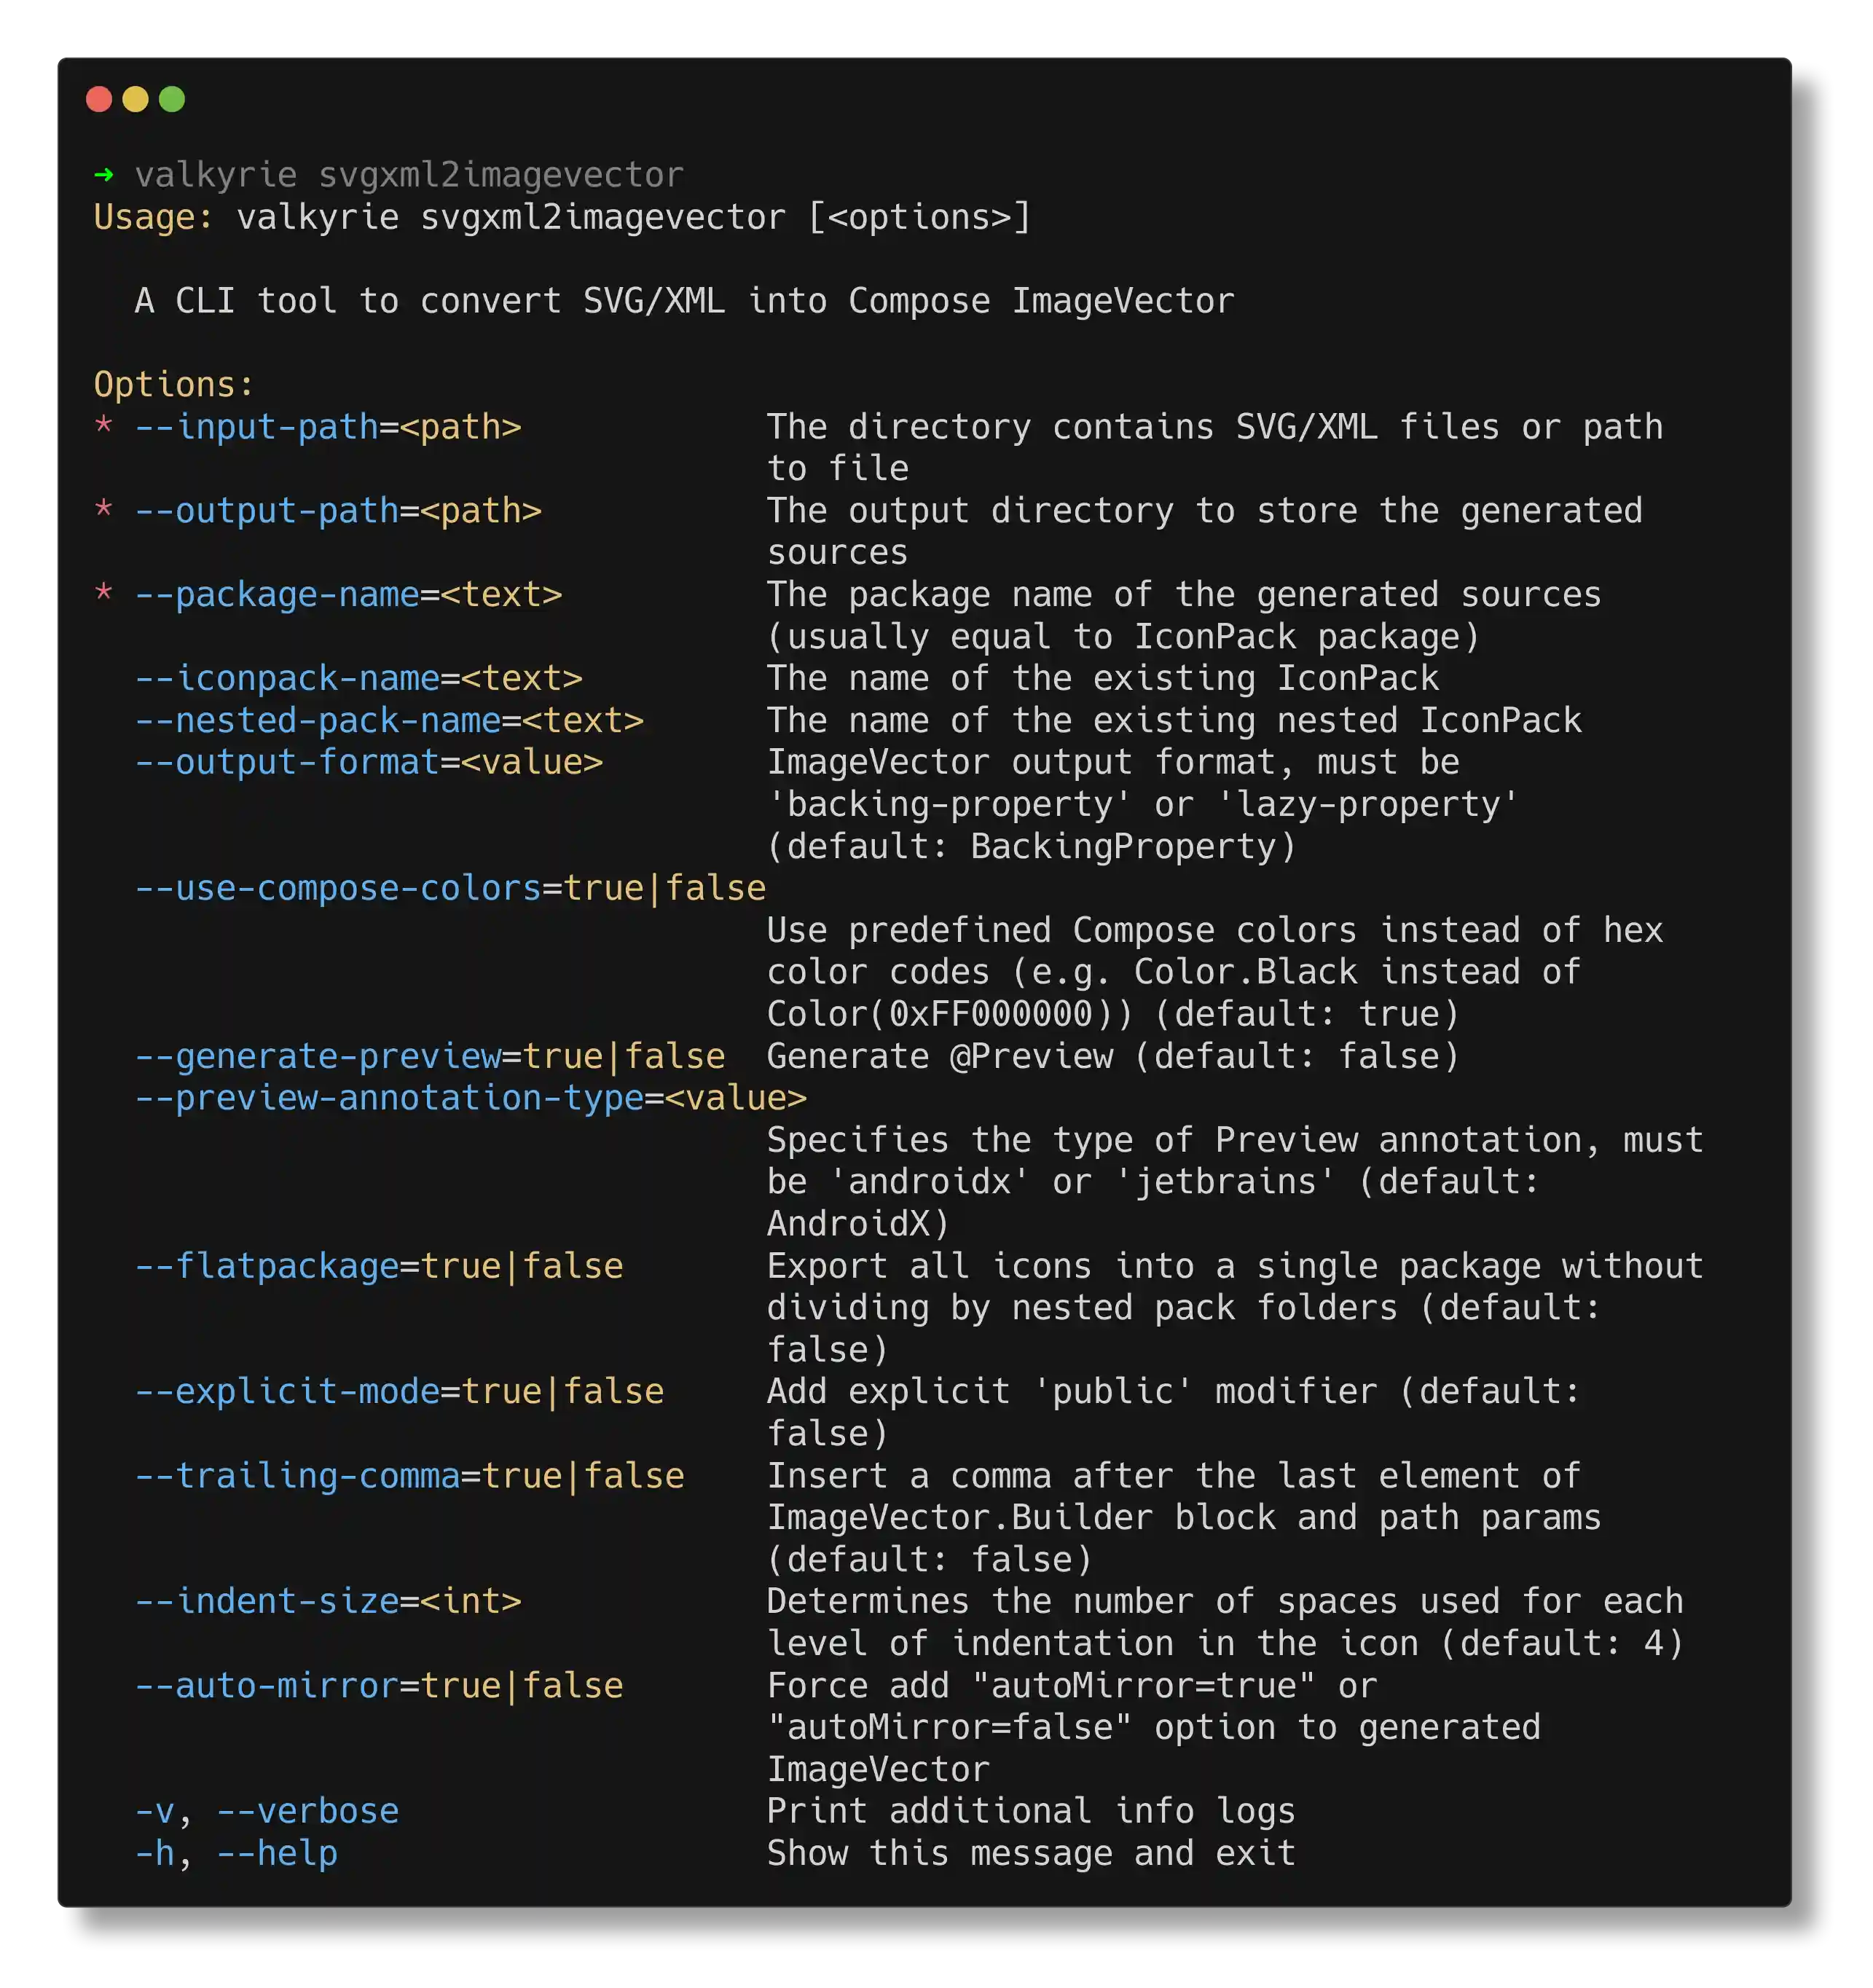The height and width of the screenshot is (1988, 1873).
Task: Click the typed command valkyrie svgxml2imagevector
Action: (409, 175)
